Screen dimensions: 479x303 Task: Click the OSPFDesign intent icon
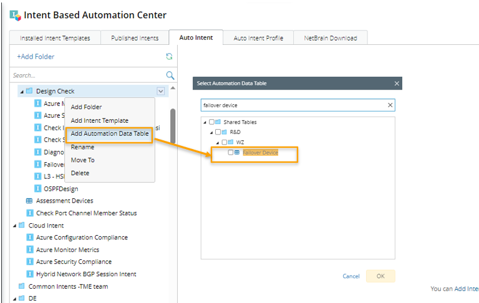pos(38,188)
